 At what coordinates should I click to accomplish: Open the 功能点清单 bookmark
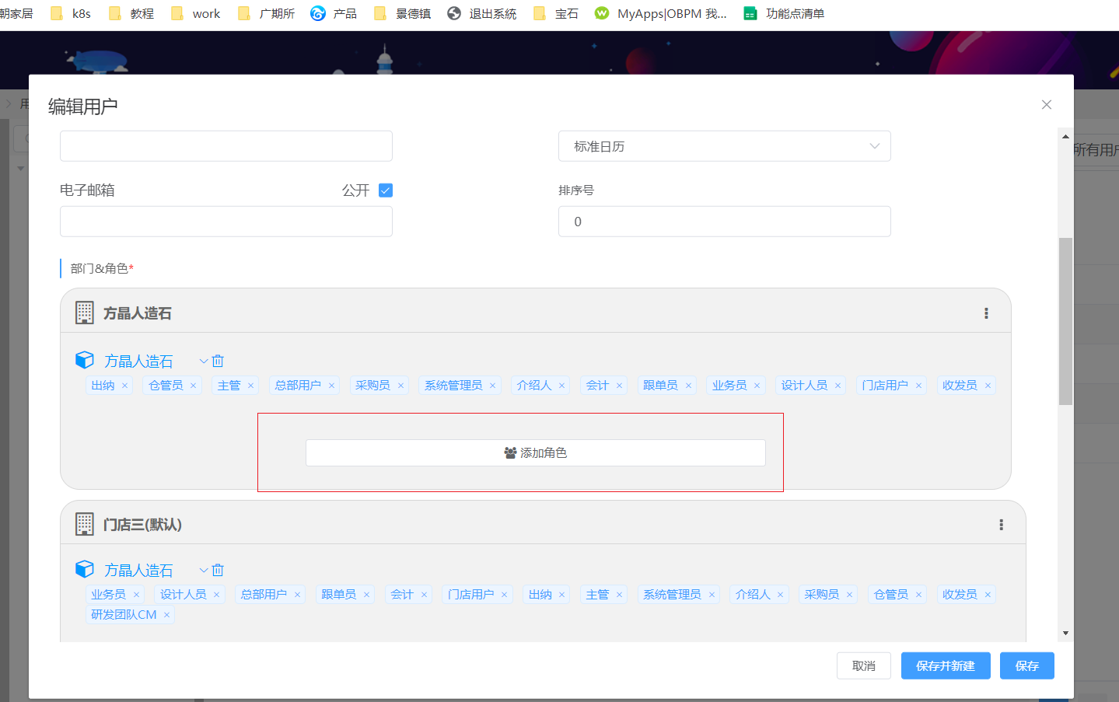pyautogui.click(x=784, y=13)
